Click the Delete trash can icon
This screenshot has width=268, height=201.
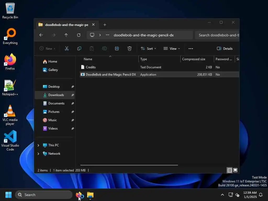pos(130,48)
